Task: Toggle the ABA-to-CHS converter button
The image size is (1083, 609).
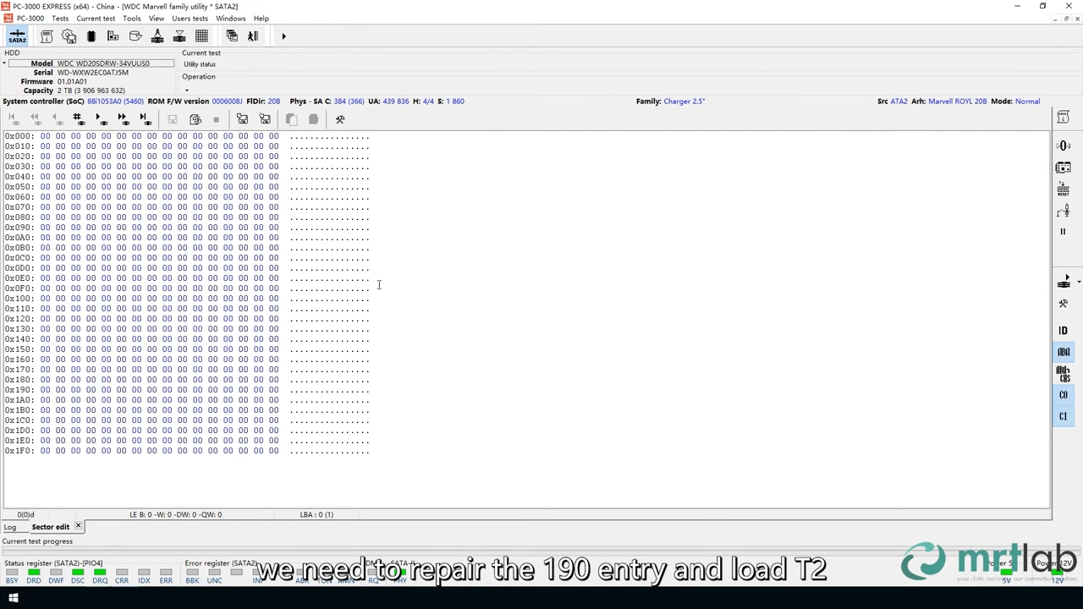Action: tap(1064, 373)
